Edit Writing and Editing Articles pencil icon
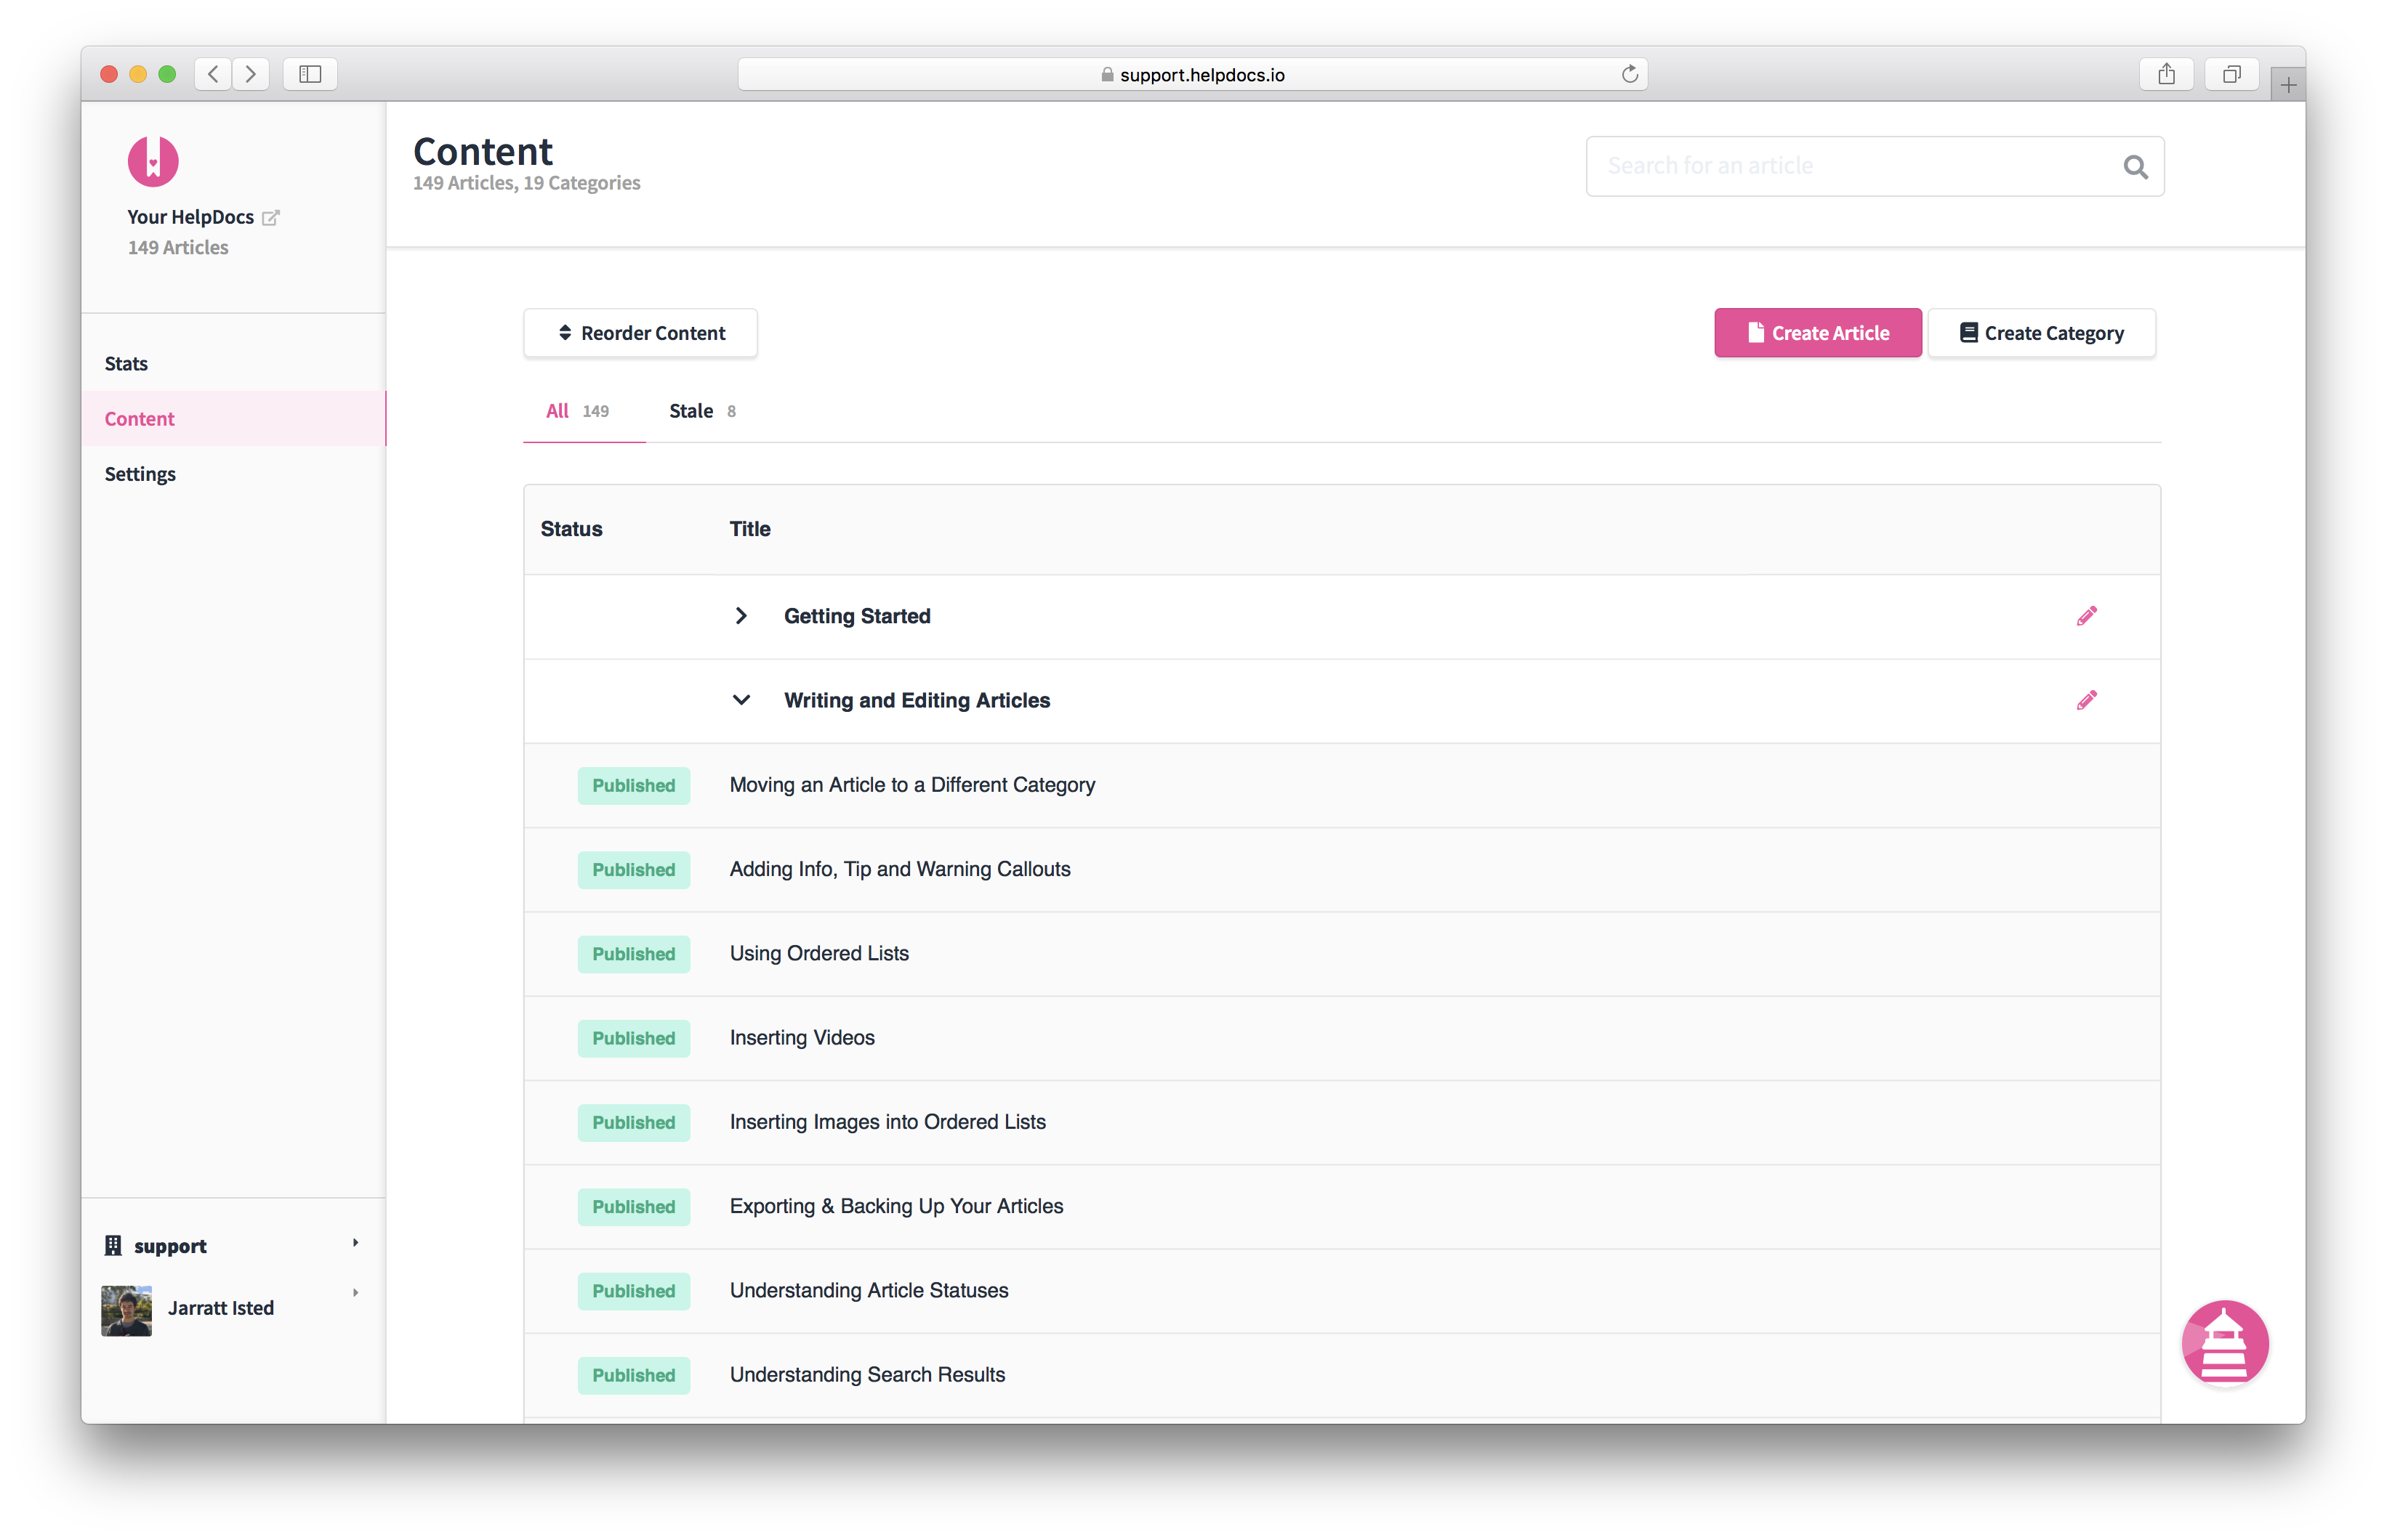The image size is (2387, 1540). pos(2086,700)
